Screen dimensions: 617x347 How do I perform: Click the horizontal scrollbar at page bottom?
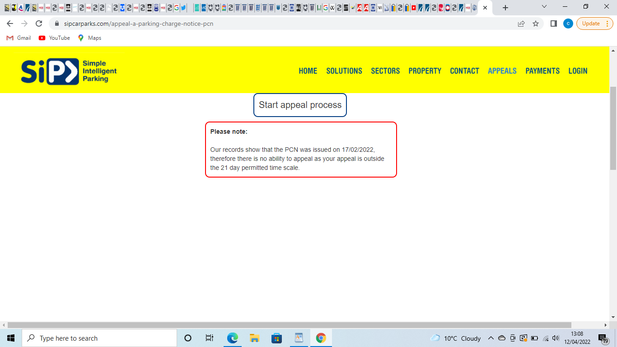[289, 325]
